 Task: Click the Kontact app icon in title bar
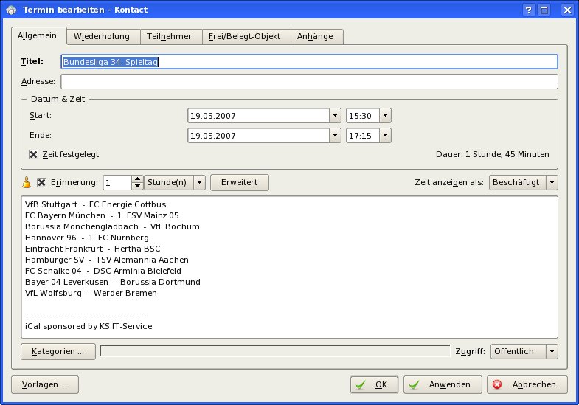(x=11, y=10)
